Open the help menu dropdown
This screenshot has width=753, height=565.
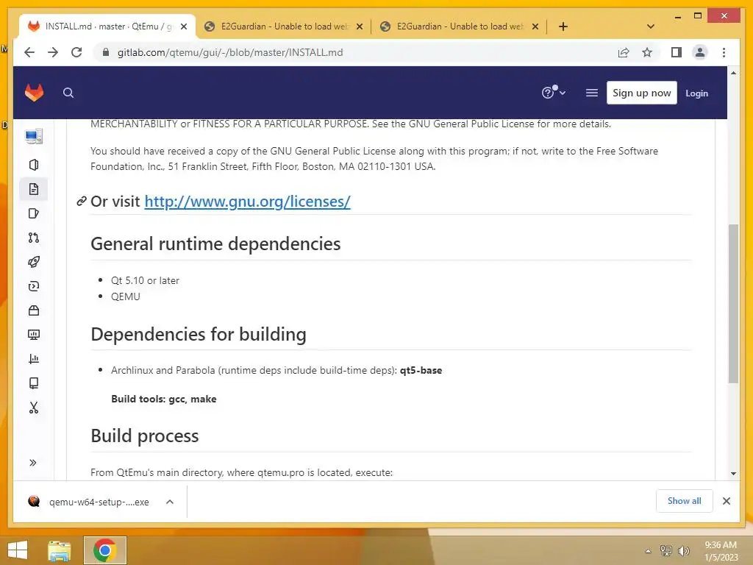click(x=553, y=92)
